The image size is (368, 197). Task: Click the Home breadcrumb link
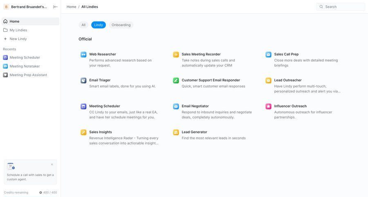(71, 7)
